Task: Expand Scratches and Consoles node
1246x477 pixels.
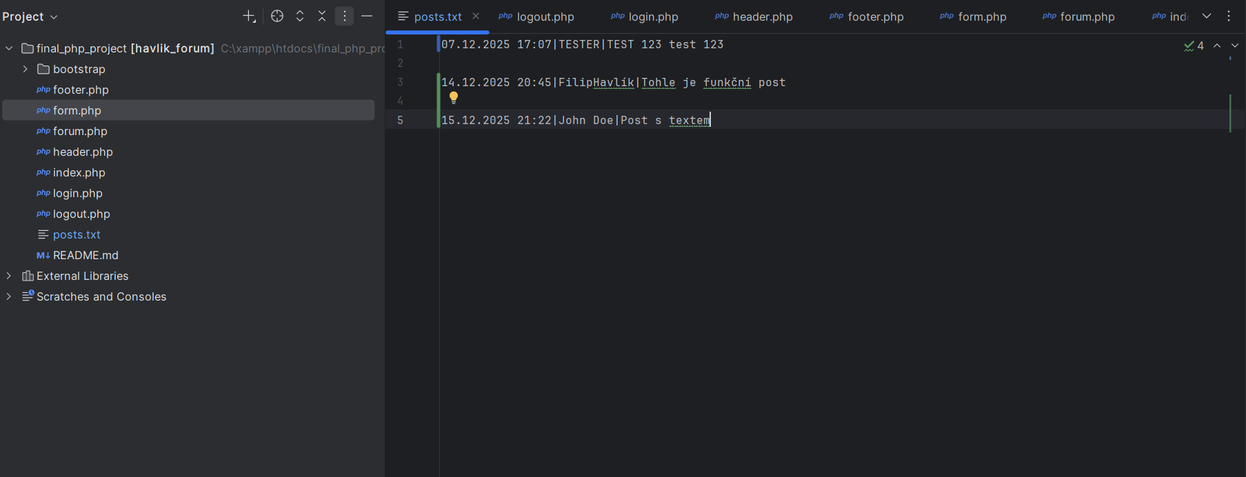Action: tap(9, 296)
